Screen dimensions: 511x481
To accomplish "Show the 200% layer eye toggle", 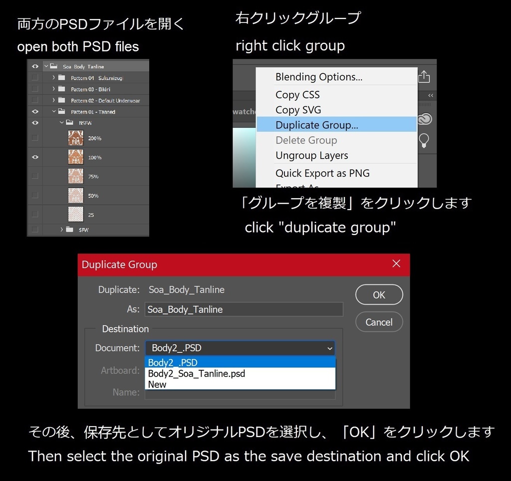I will (34, 137).
